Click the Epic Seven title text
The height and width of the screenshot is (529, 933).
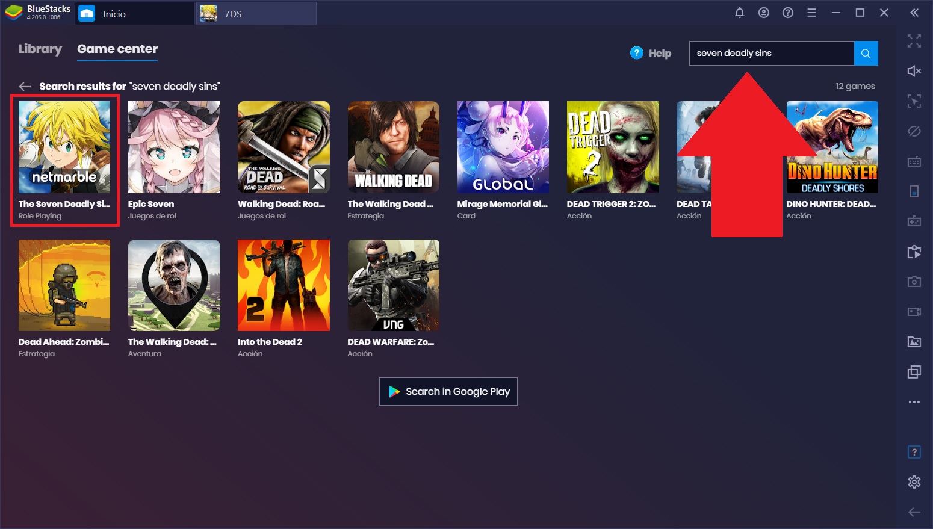151,204
